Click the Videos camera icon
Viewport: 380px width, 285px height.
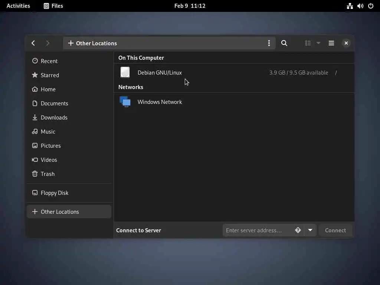click(35, 160)
